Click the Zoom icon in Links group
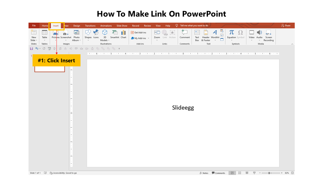Screen dimensions: 323x181 157,32
